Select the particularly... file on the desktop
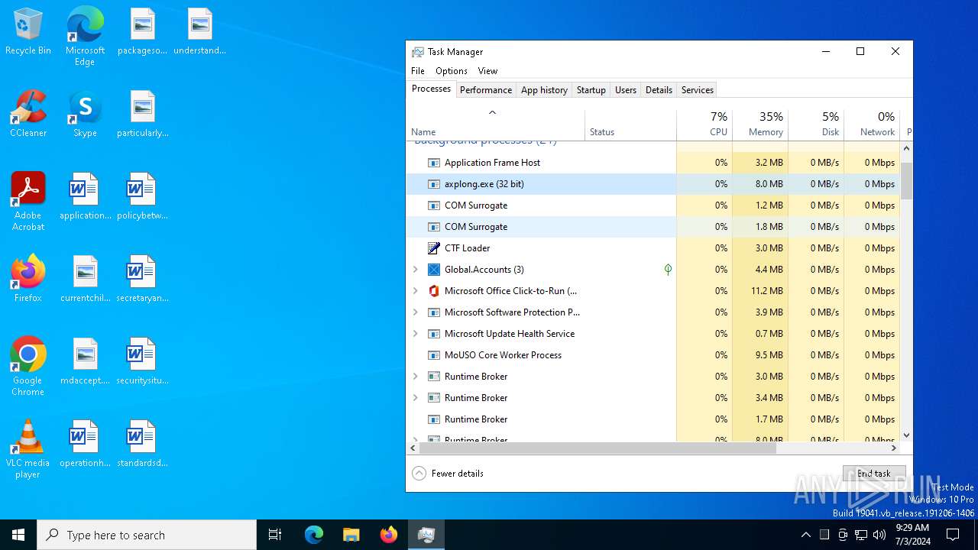978x550 pixels. tap(142, 114)
